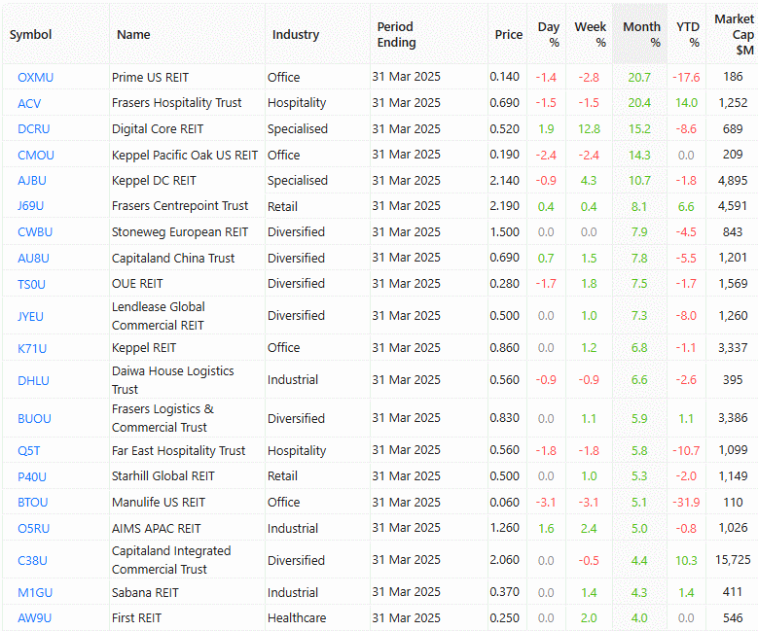
Task: Open DCRU Digital Core REIT symbol
Action: tap(33, 129)
